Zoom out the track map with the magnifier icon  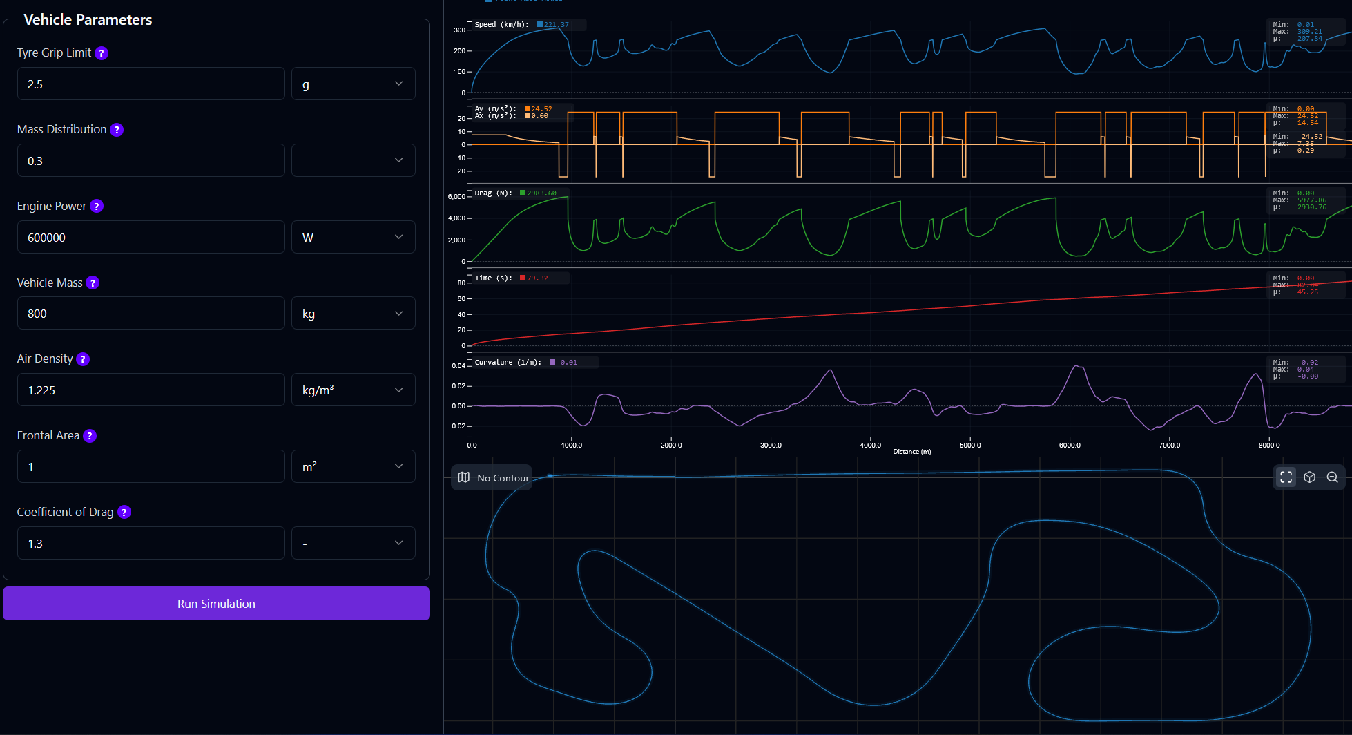pyautogui.click(x=1333, y=477)
